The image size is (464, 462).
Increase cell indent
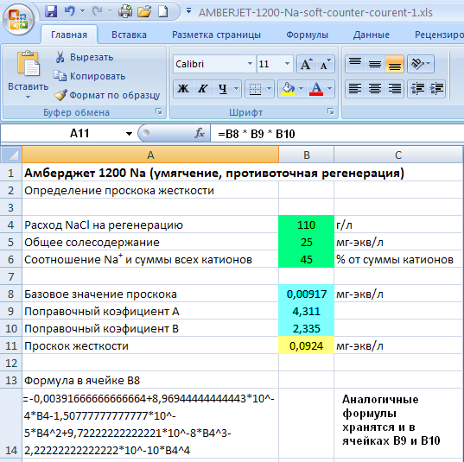pyautogui.click(x=436, y=88)
